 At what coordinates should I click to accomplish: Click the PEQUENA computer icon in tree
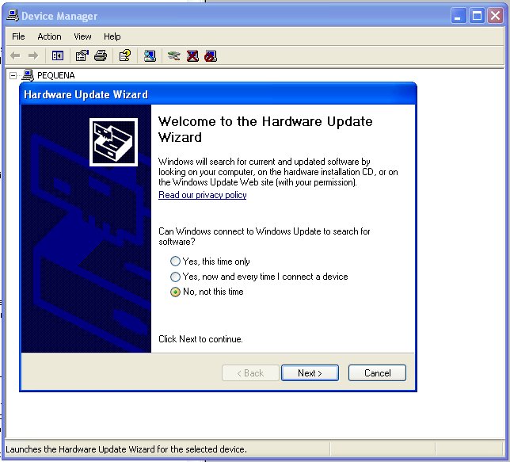coord(28,75)
